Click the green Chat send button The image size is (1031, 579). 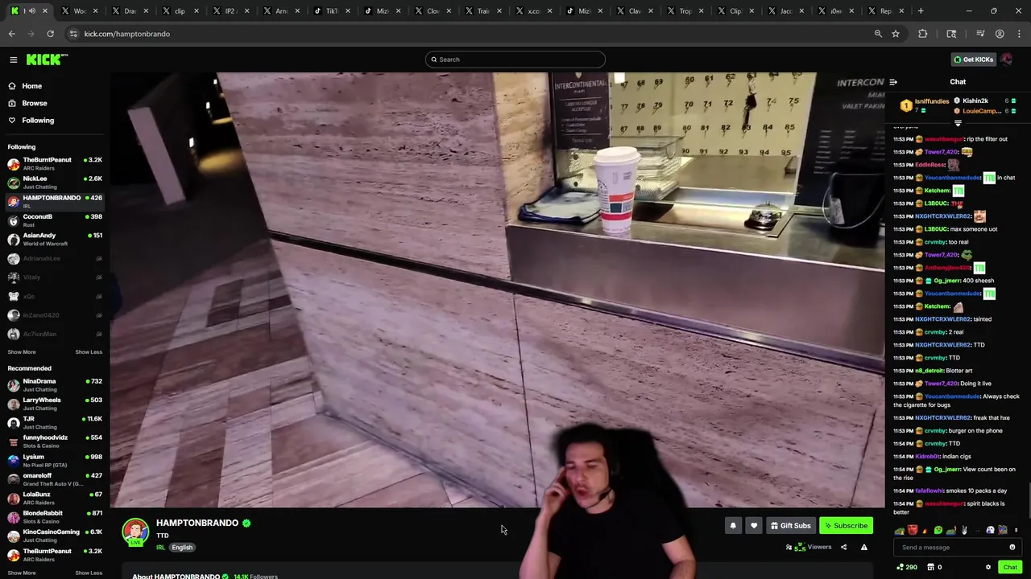[1010, 568]
